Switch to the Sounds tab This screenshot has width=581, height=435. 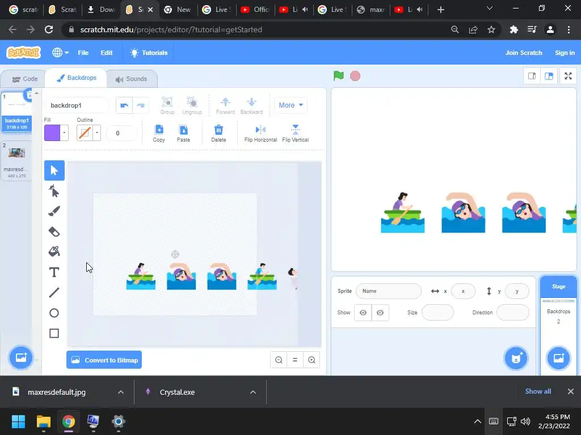[132, 79]
